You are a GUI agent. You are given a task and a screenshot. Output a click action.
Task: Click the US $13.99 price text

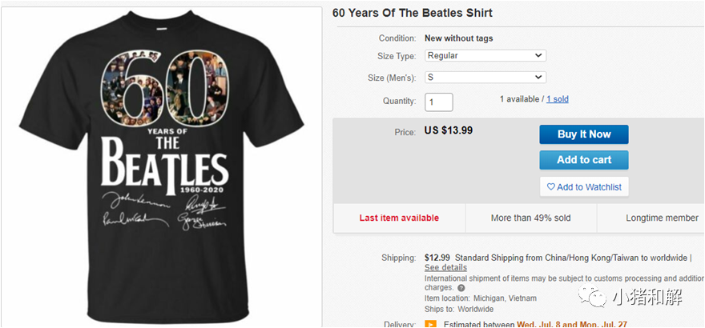[449, 130]
